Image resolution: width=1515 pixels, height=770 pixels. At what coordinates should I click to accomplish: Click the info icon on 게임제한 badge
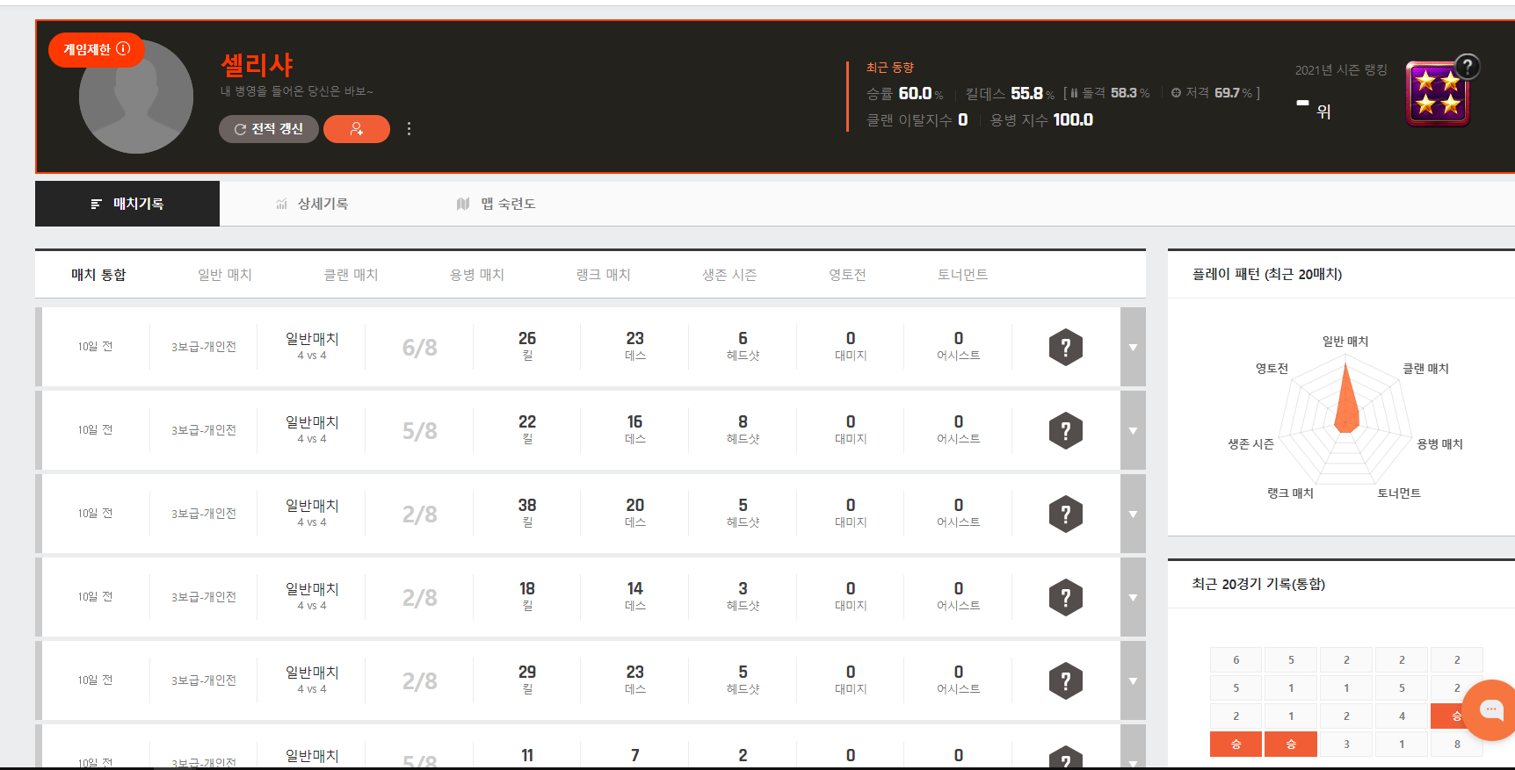124,49
